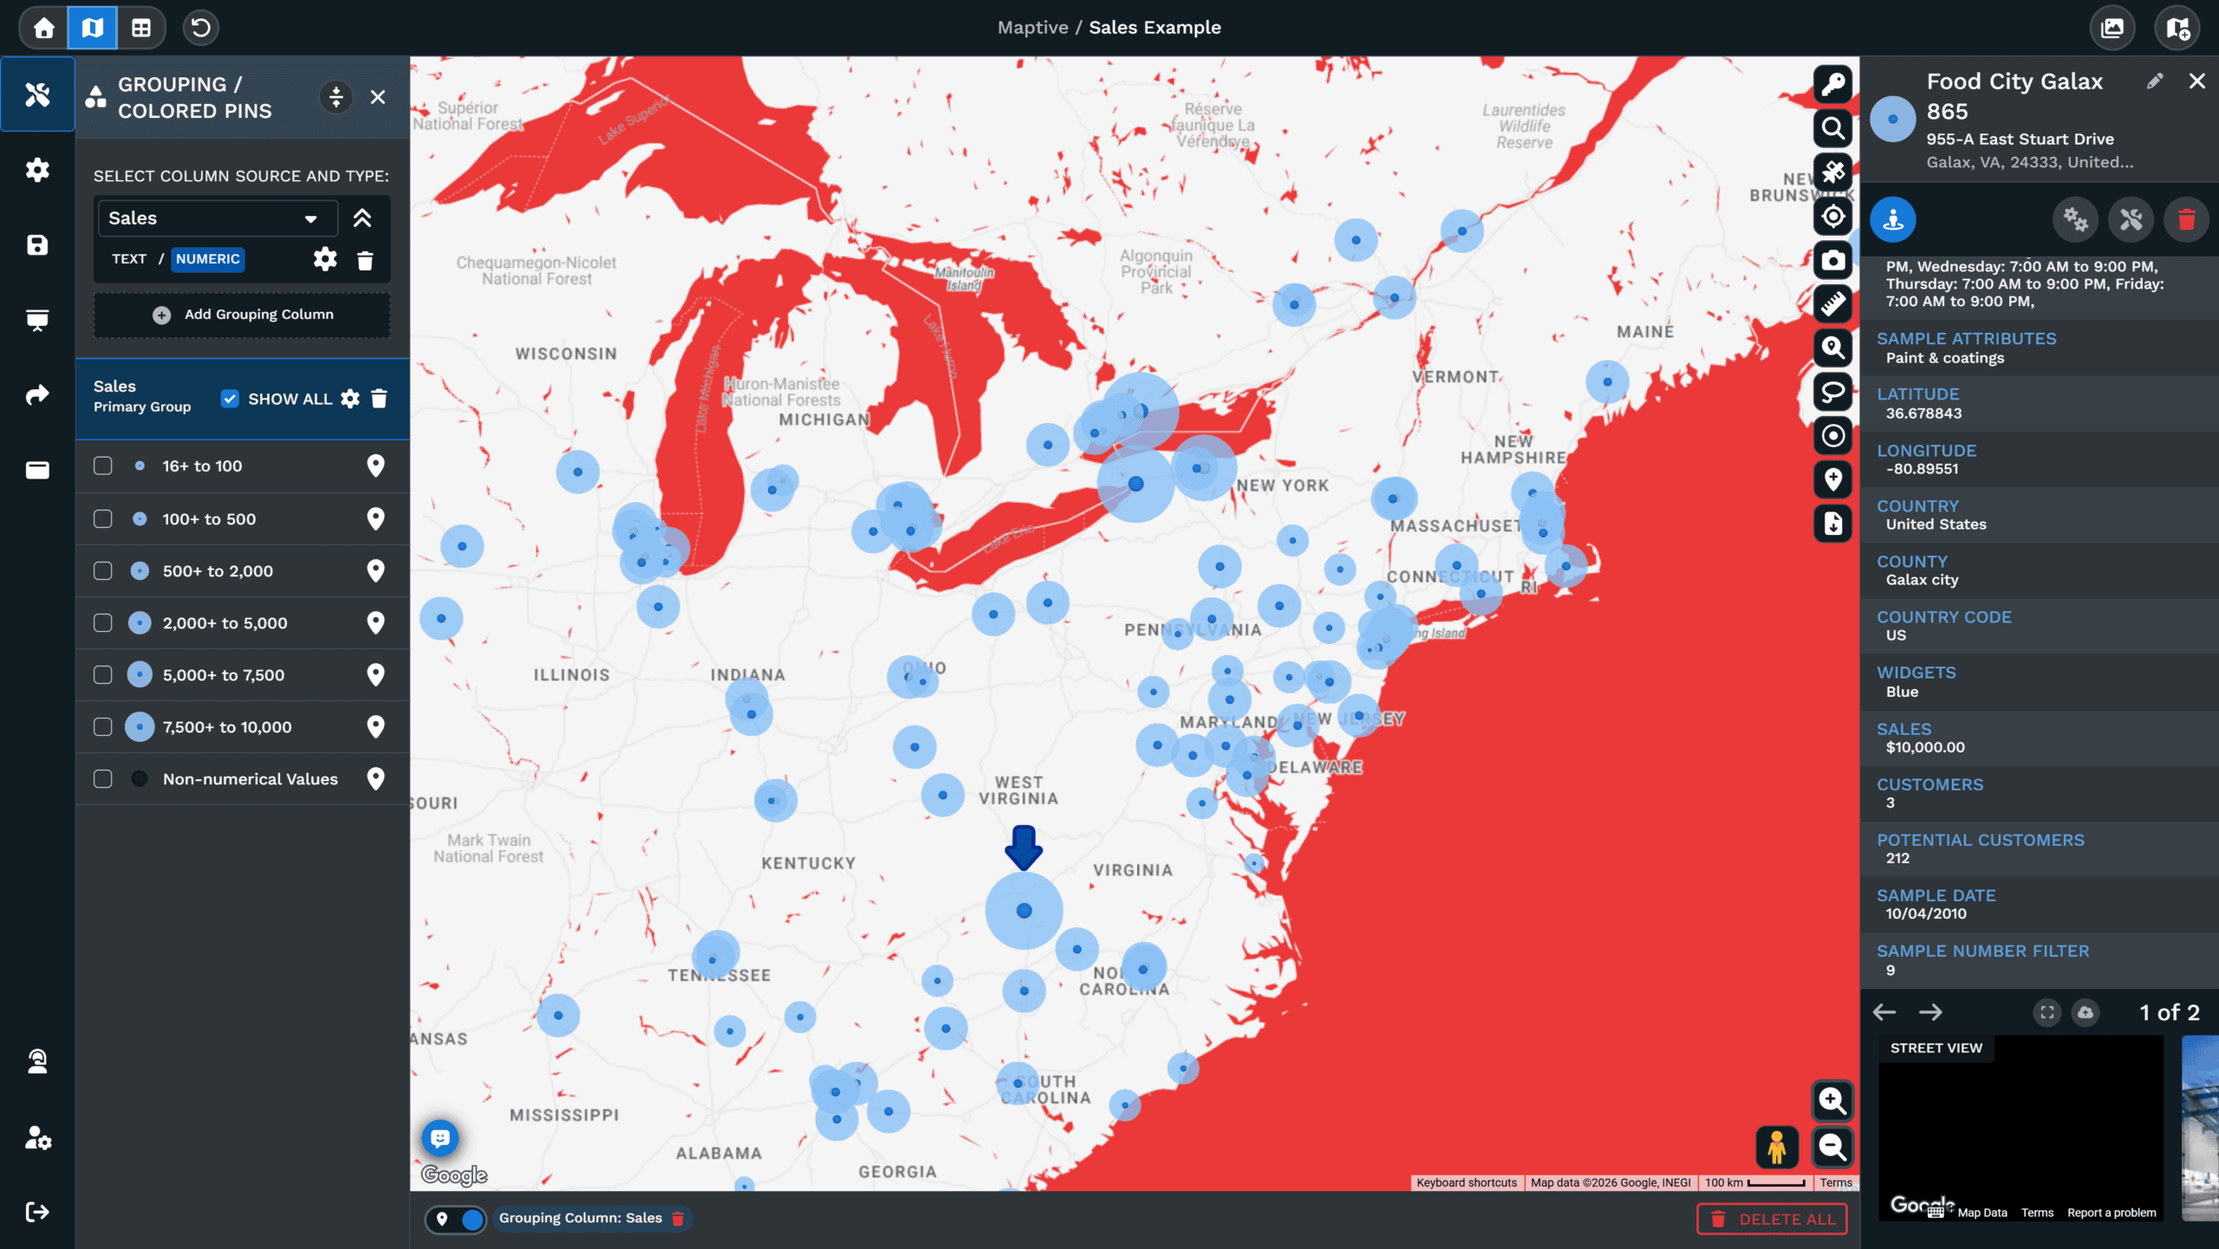
Task: Click the map search magnifier icon
Action: (x=1832, y=128)
